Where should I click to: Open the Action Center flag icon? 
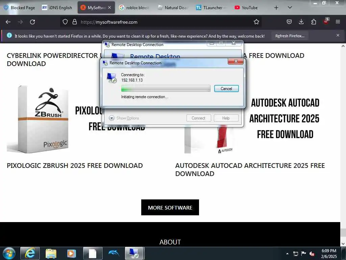click(304, 254)
